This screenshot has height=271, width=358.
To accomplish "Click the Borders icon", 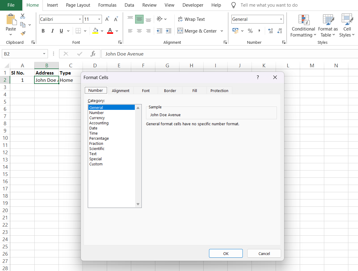I will (x=78, y=31).
